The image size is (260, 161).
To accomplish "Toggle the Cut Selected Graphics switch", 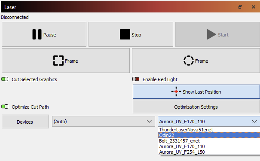I will [x=5, y=79].
